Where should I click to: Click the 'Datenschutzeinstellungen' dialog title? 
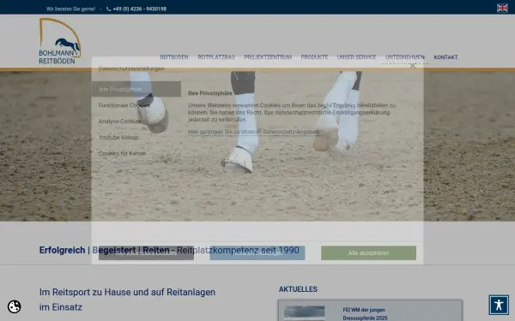tap(131, 68)
